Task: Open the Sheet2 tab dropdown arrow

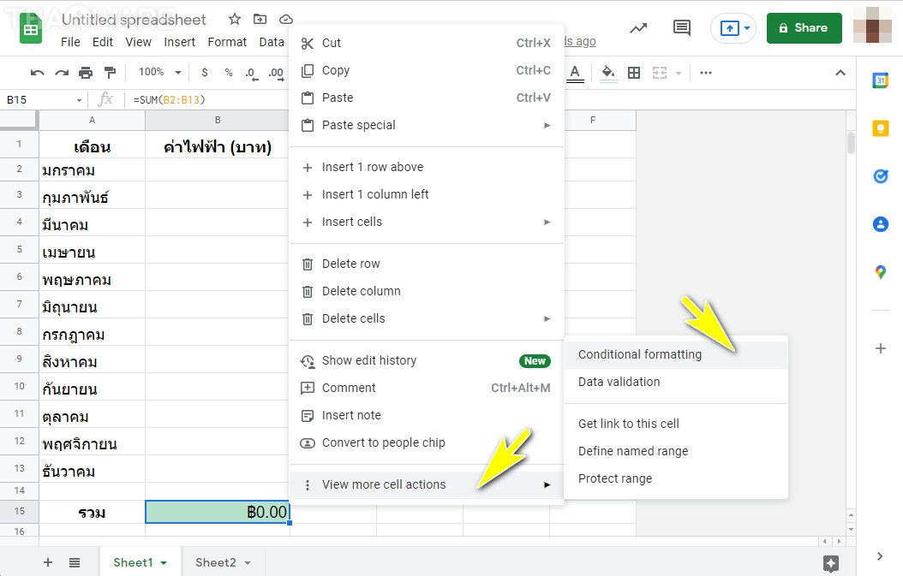Action: (248, 563)
